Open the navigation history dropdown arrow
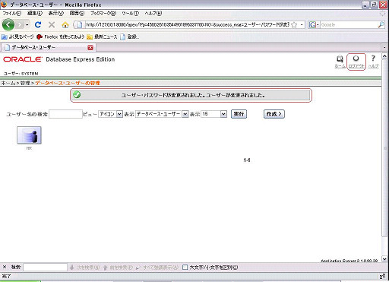 27,25
